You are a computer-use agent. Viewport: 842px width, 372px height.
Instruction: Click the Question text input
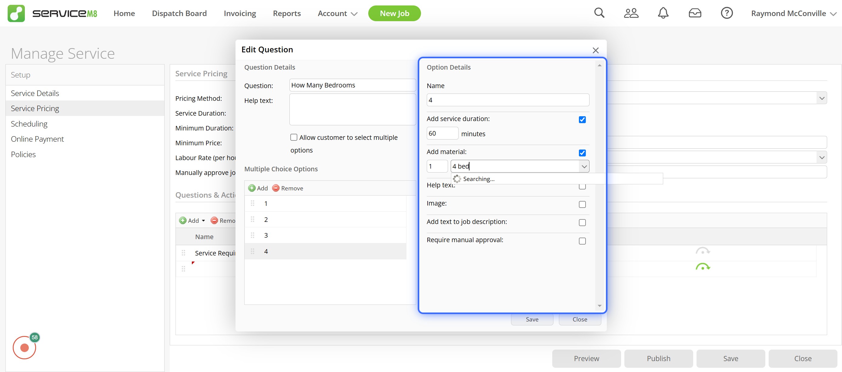point(353,85)
